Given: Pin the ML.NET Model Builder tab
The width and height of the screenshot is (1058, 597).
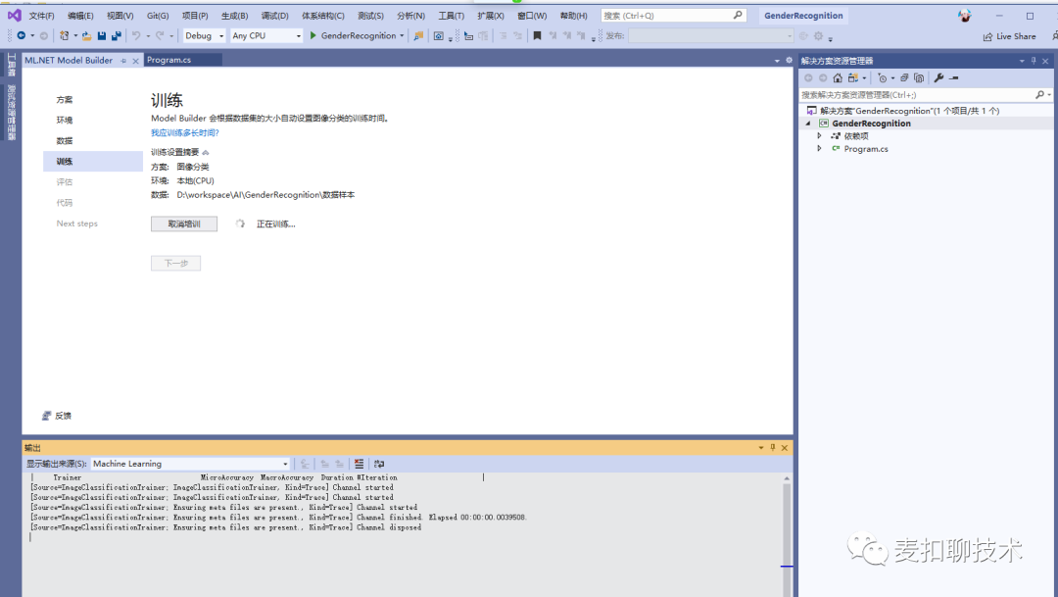Looking at the screenshot, I should 123,61.
